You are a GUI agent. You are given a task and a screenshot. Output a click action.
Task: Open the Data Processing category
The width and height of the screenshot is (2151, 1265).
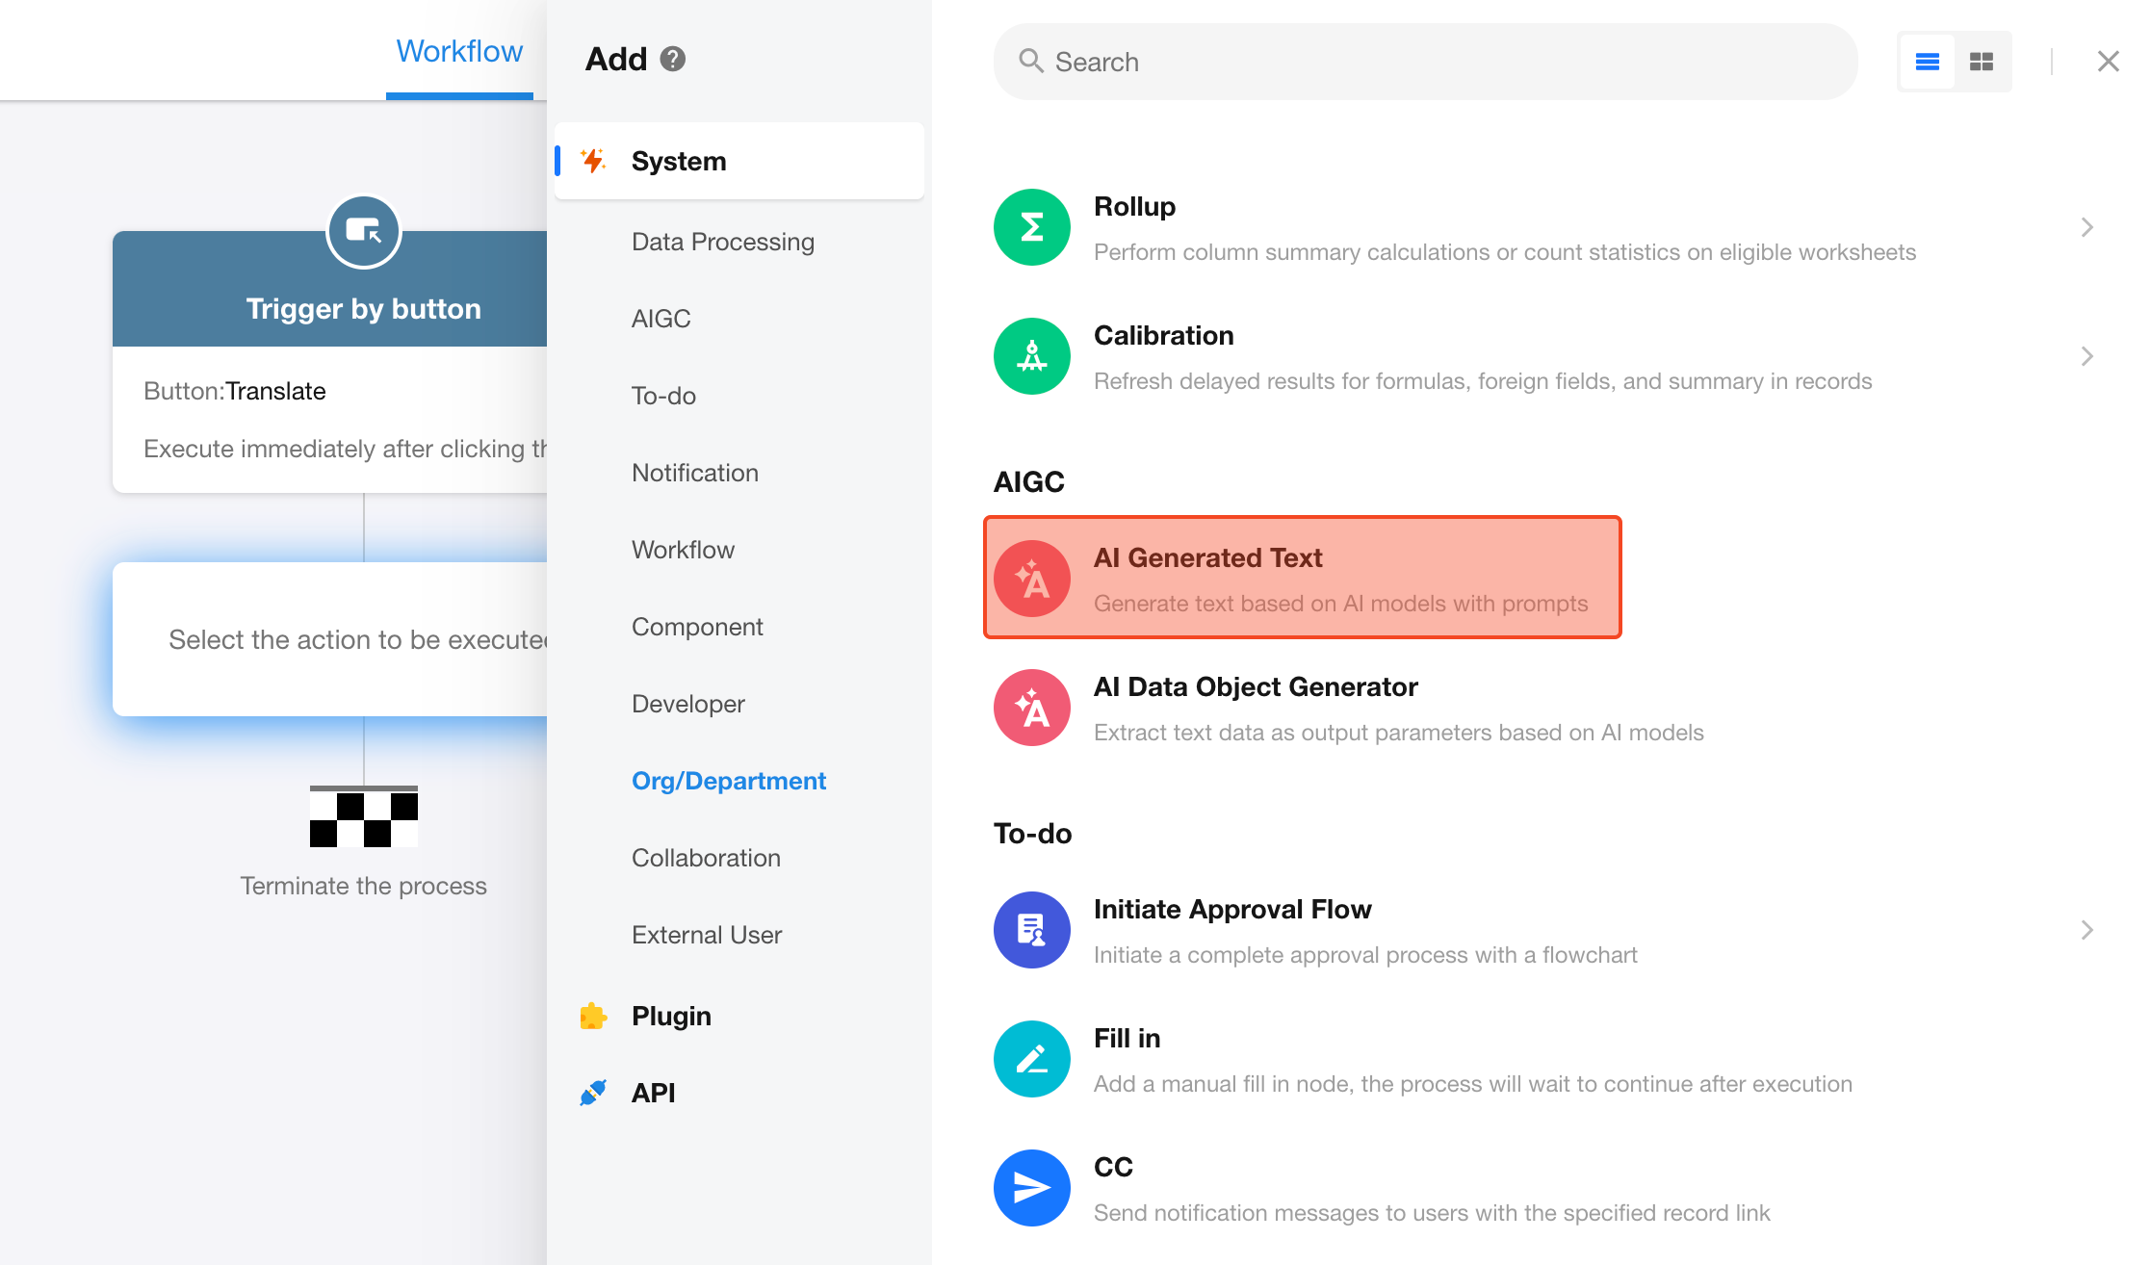723,242
